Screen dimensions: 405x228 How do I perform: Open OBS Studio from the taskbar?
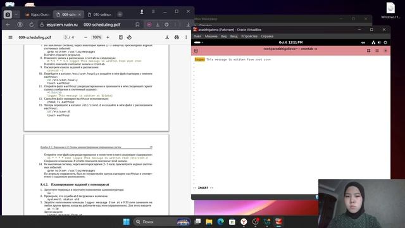point(256,222)
